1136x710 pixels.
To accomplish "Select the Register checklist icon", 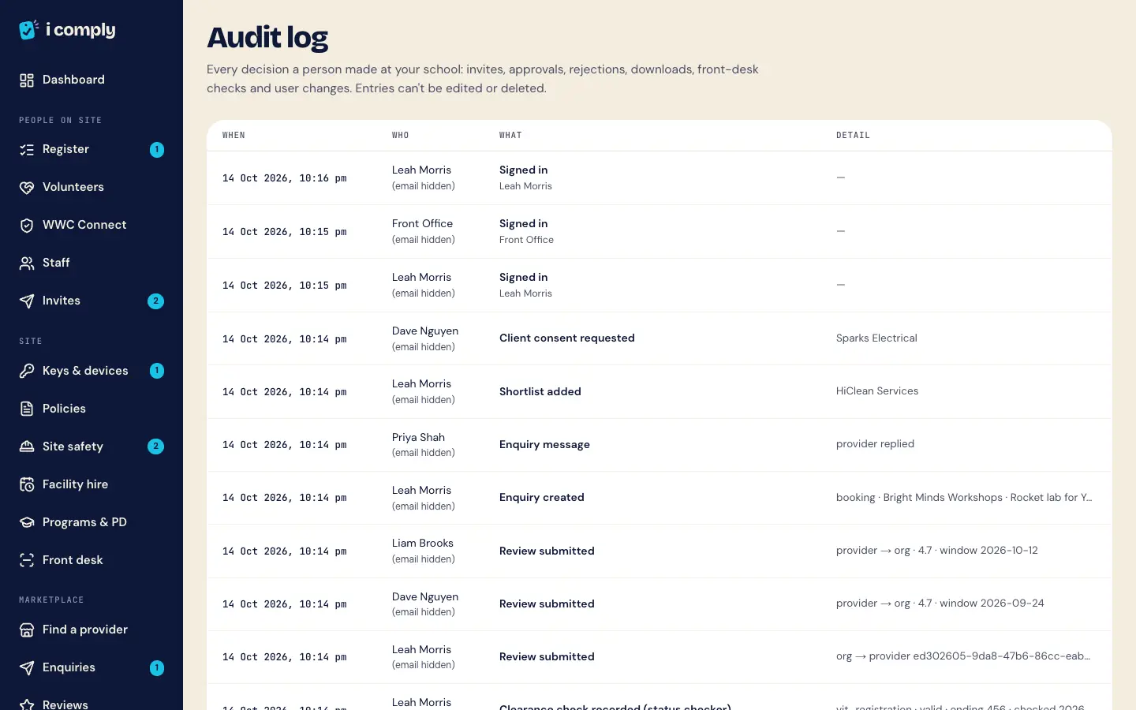I will [x=27, y=149].
